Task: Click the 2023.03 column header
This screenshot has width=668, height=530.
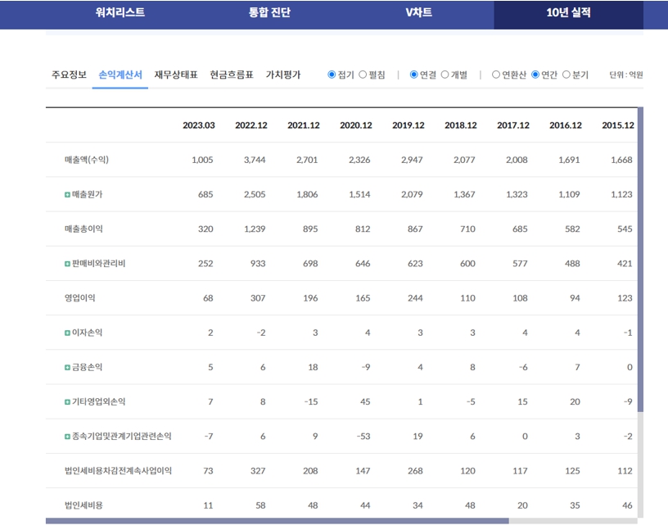Action: [x=199, y=125]
